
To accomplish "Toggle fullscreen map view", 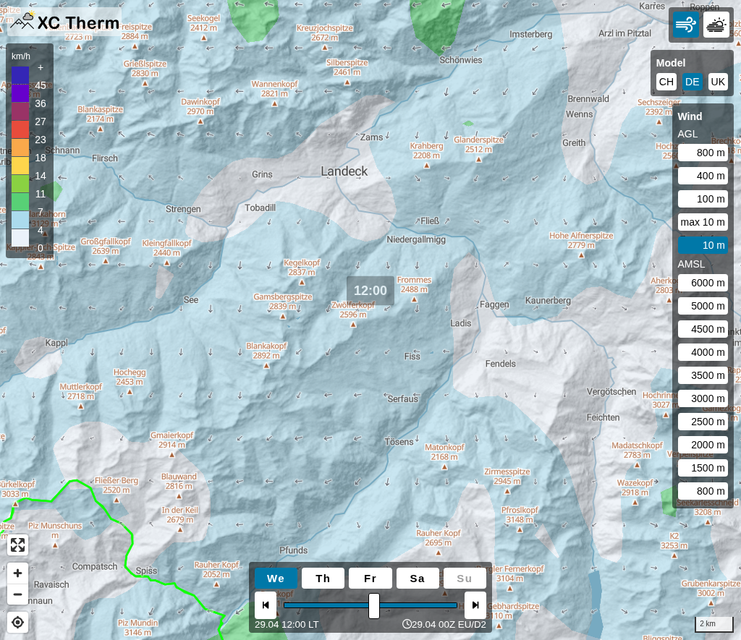I will [18, 545].
